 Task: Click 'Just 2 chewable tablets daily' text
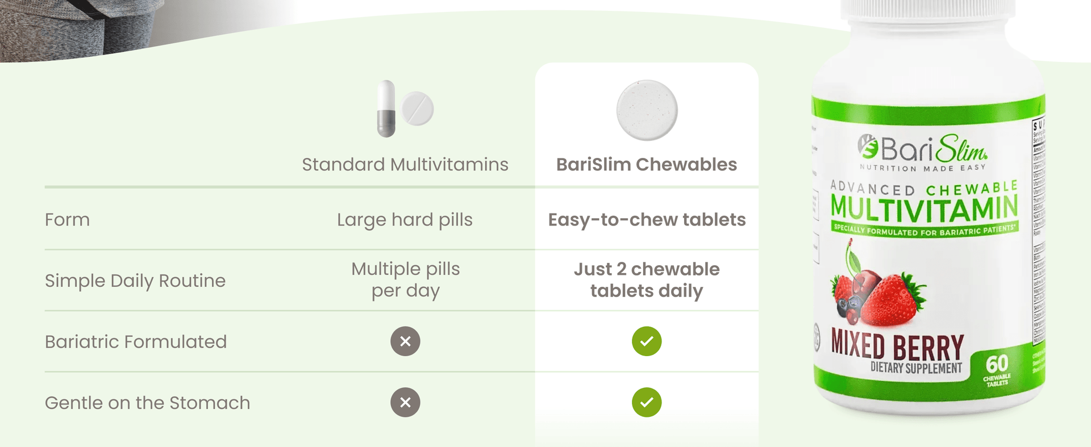click(x=647, y=280)
